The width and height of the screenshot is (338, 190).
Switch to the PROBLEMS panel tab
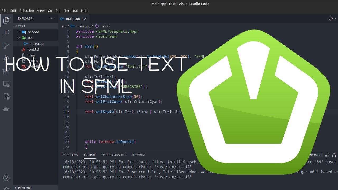pyautogui.click(x=70, y=155)
